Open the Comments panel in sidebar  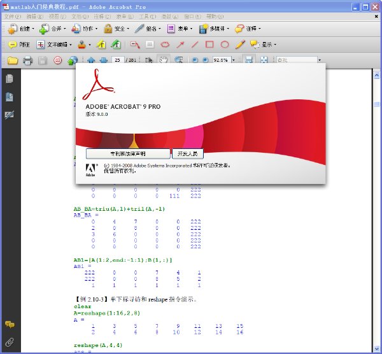10,325
